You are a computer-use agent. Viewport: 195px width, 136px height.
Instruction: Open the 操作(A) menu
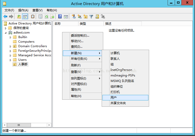(x=23, y=10)
